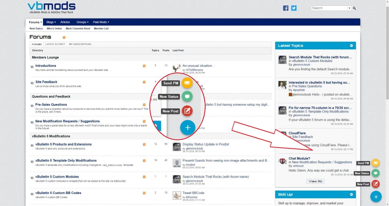The image size is (389, 206).
Task: Open the RSS feed icon for Pre-Sales Questions
Action: click(x=144, y=105)
